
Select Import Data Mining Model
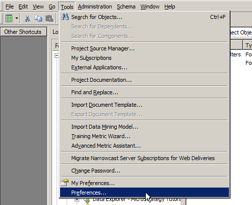click(144, 127)
